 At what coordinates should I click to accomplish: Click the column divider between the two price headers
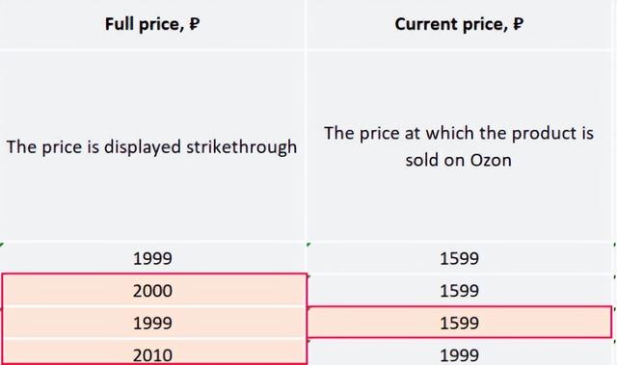(306, 24)
